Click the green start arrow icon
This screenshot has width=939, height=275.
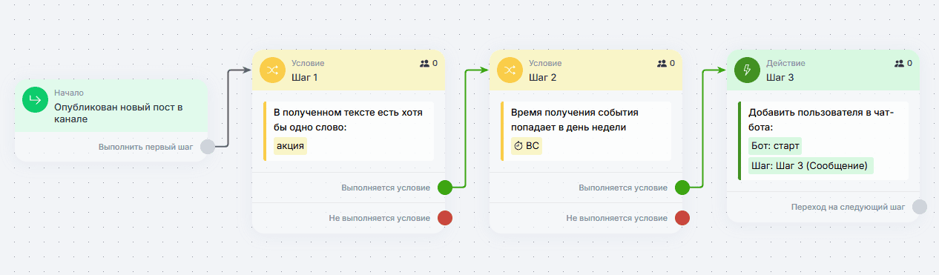(x=35, y=99)
